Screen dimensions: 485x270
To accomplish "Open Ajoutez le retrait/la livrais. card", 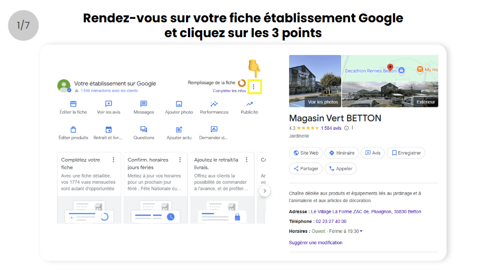I will 222,188.
